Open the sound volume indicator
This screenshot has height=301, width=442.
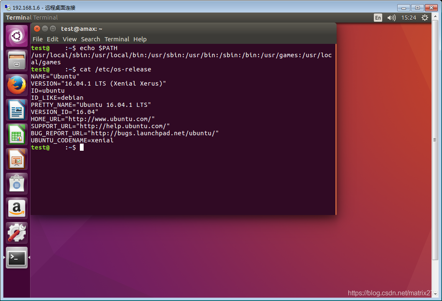pos(391,18)
